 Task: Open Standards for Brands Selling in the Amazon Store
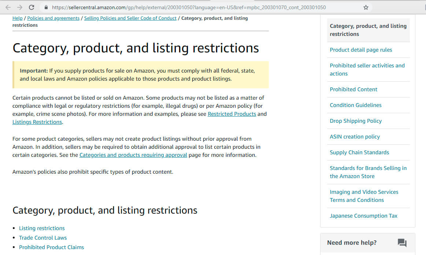click(368, 172)
